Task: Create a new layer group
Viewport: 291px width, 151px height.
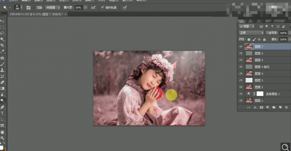Action: coord(274,107)
